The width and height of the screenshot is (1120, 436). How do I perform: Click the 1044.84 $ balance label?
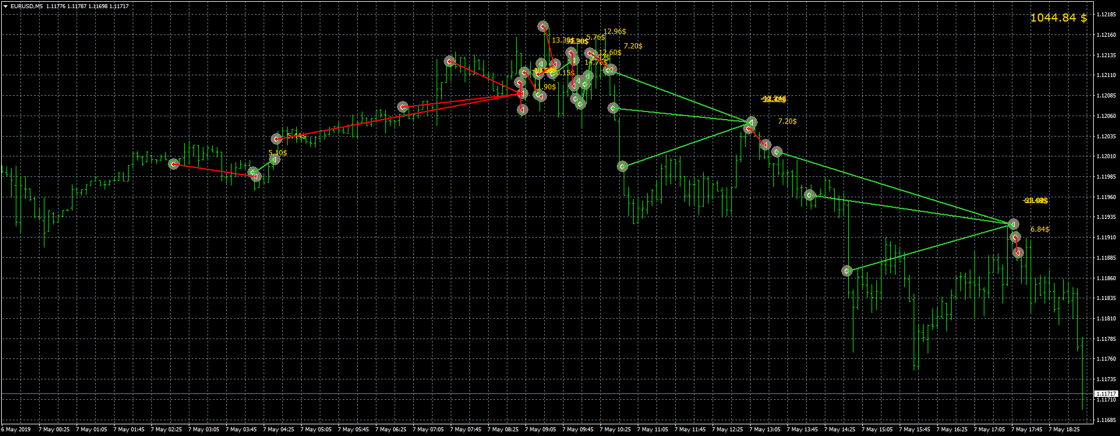(x=1058, y=18)
